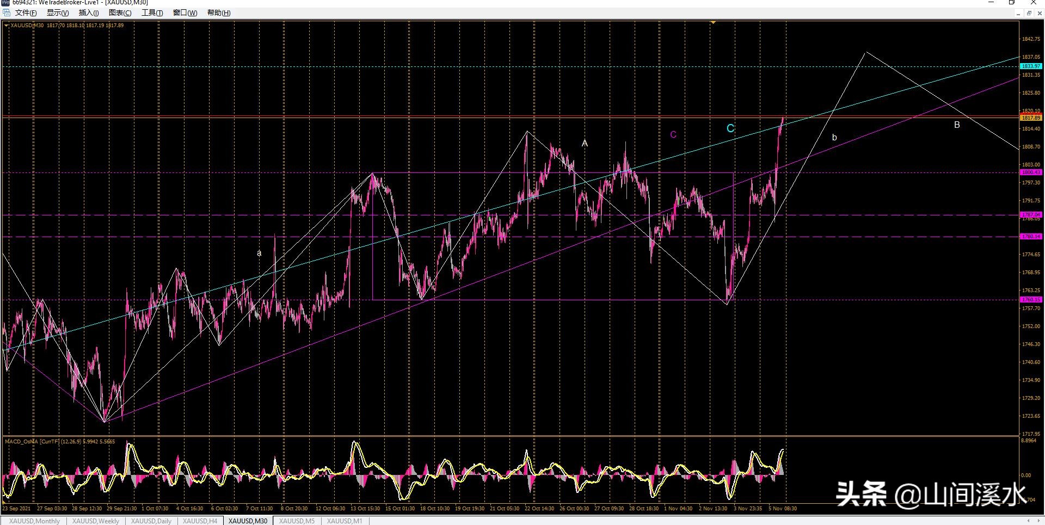Select the small wave label 'b'

click(834, 138)
